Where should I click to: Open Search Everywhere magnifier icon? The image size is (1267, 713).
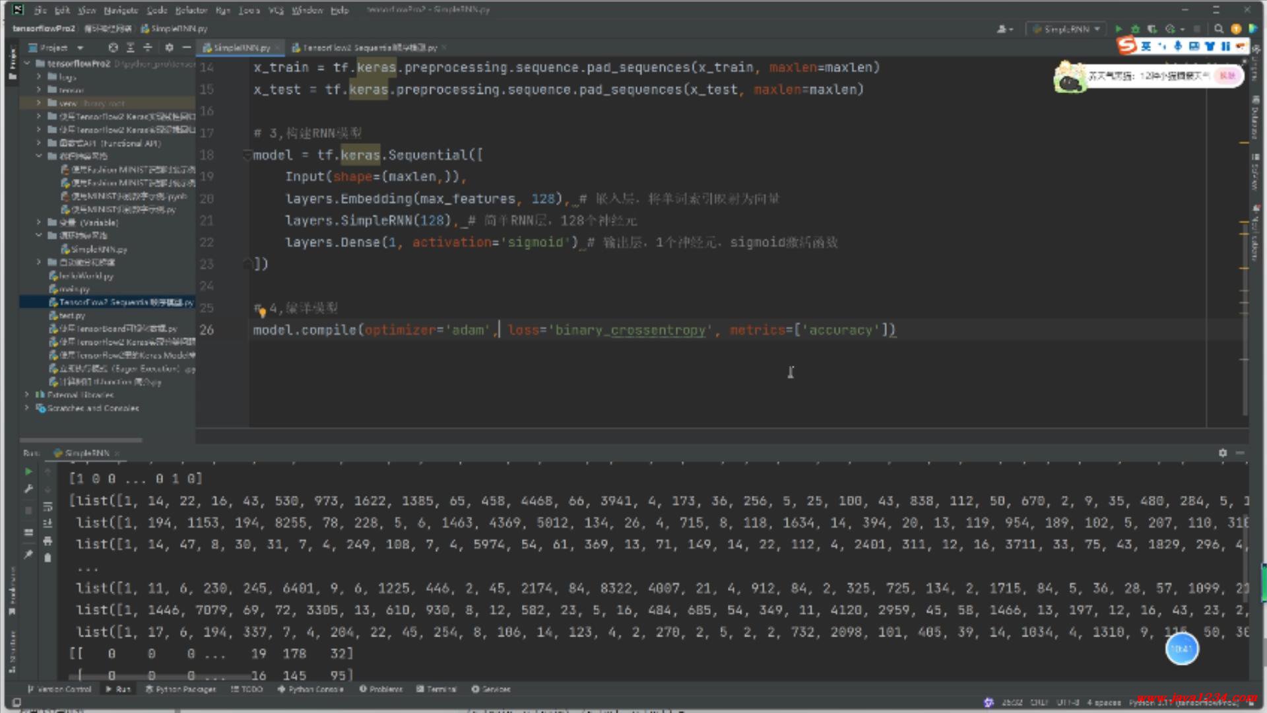(1219, 29)
